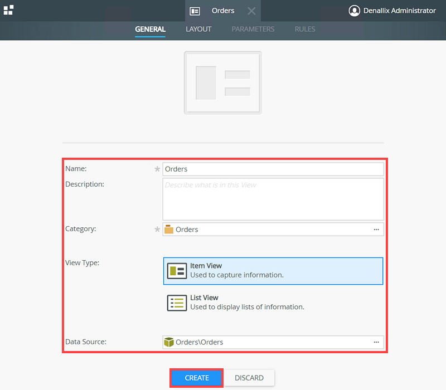Click 'Used to display lists of information.' text
Screen dimensions: 446x390
click(x=247, y=307)
